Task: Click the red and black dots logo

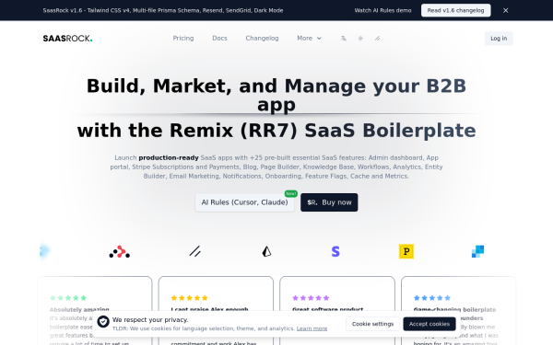Action: coord(120,252)
